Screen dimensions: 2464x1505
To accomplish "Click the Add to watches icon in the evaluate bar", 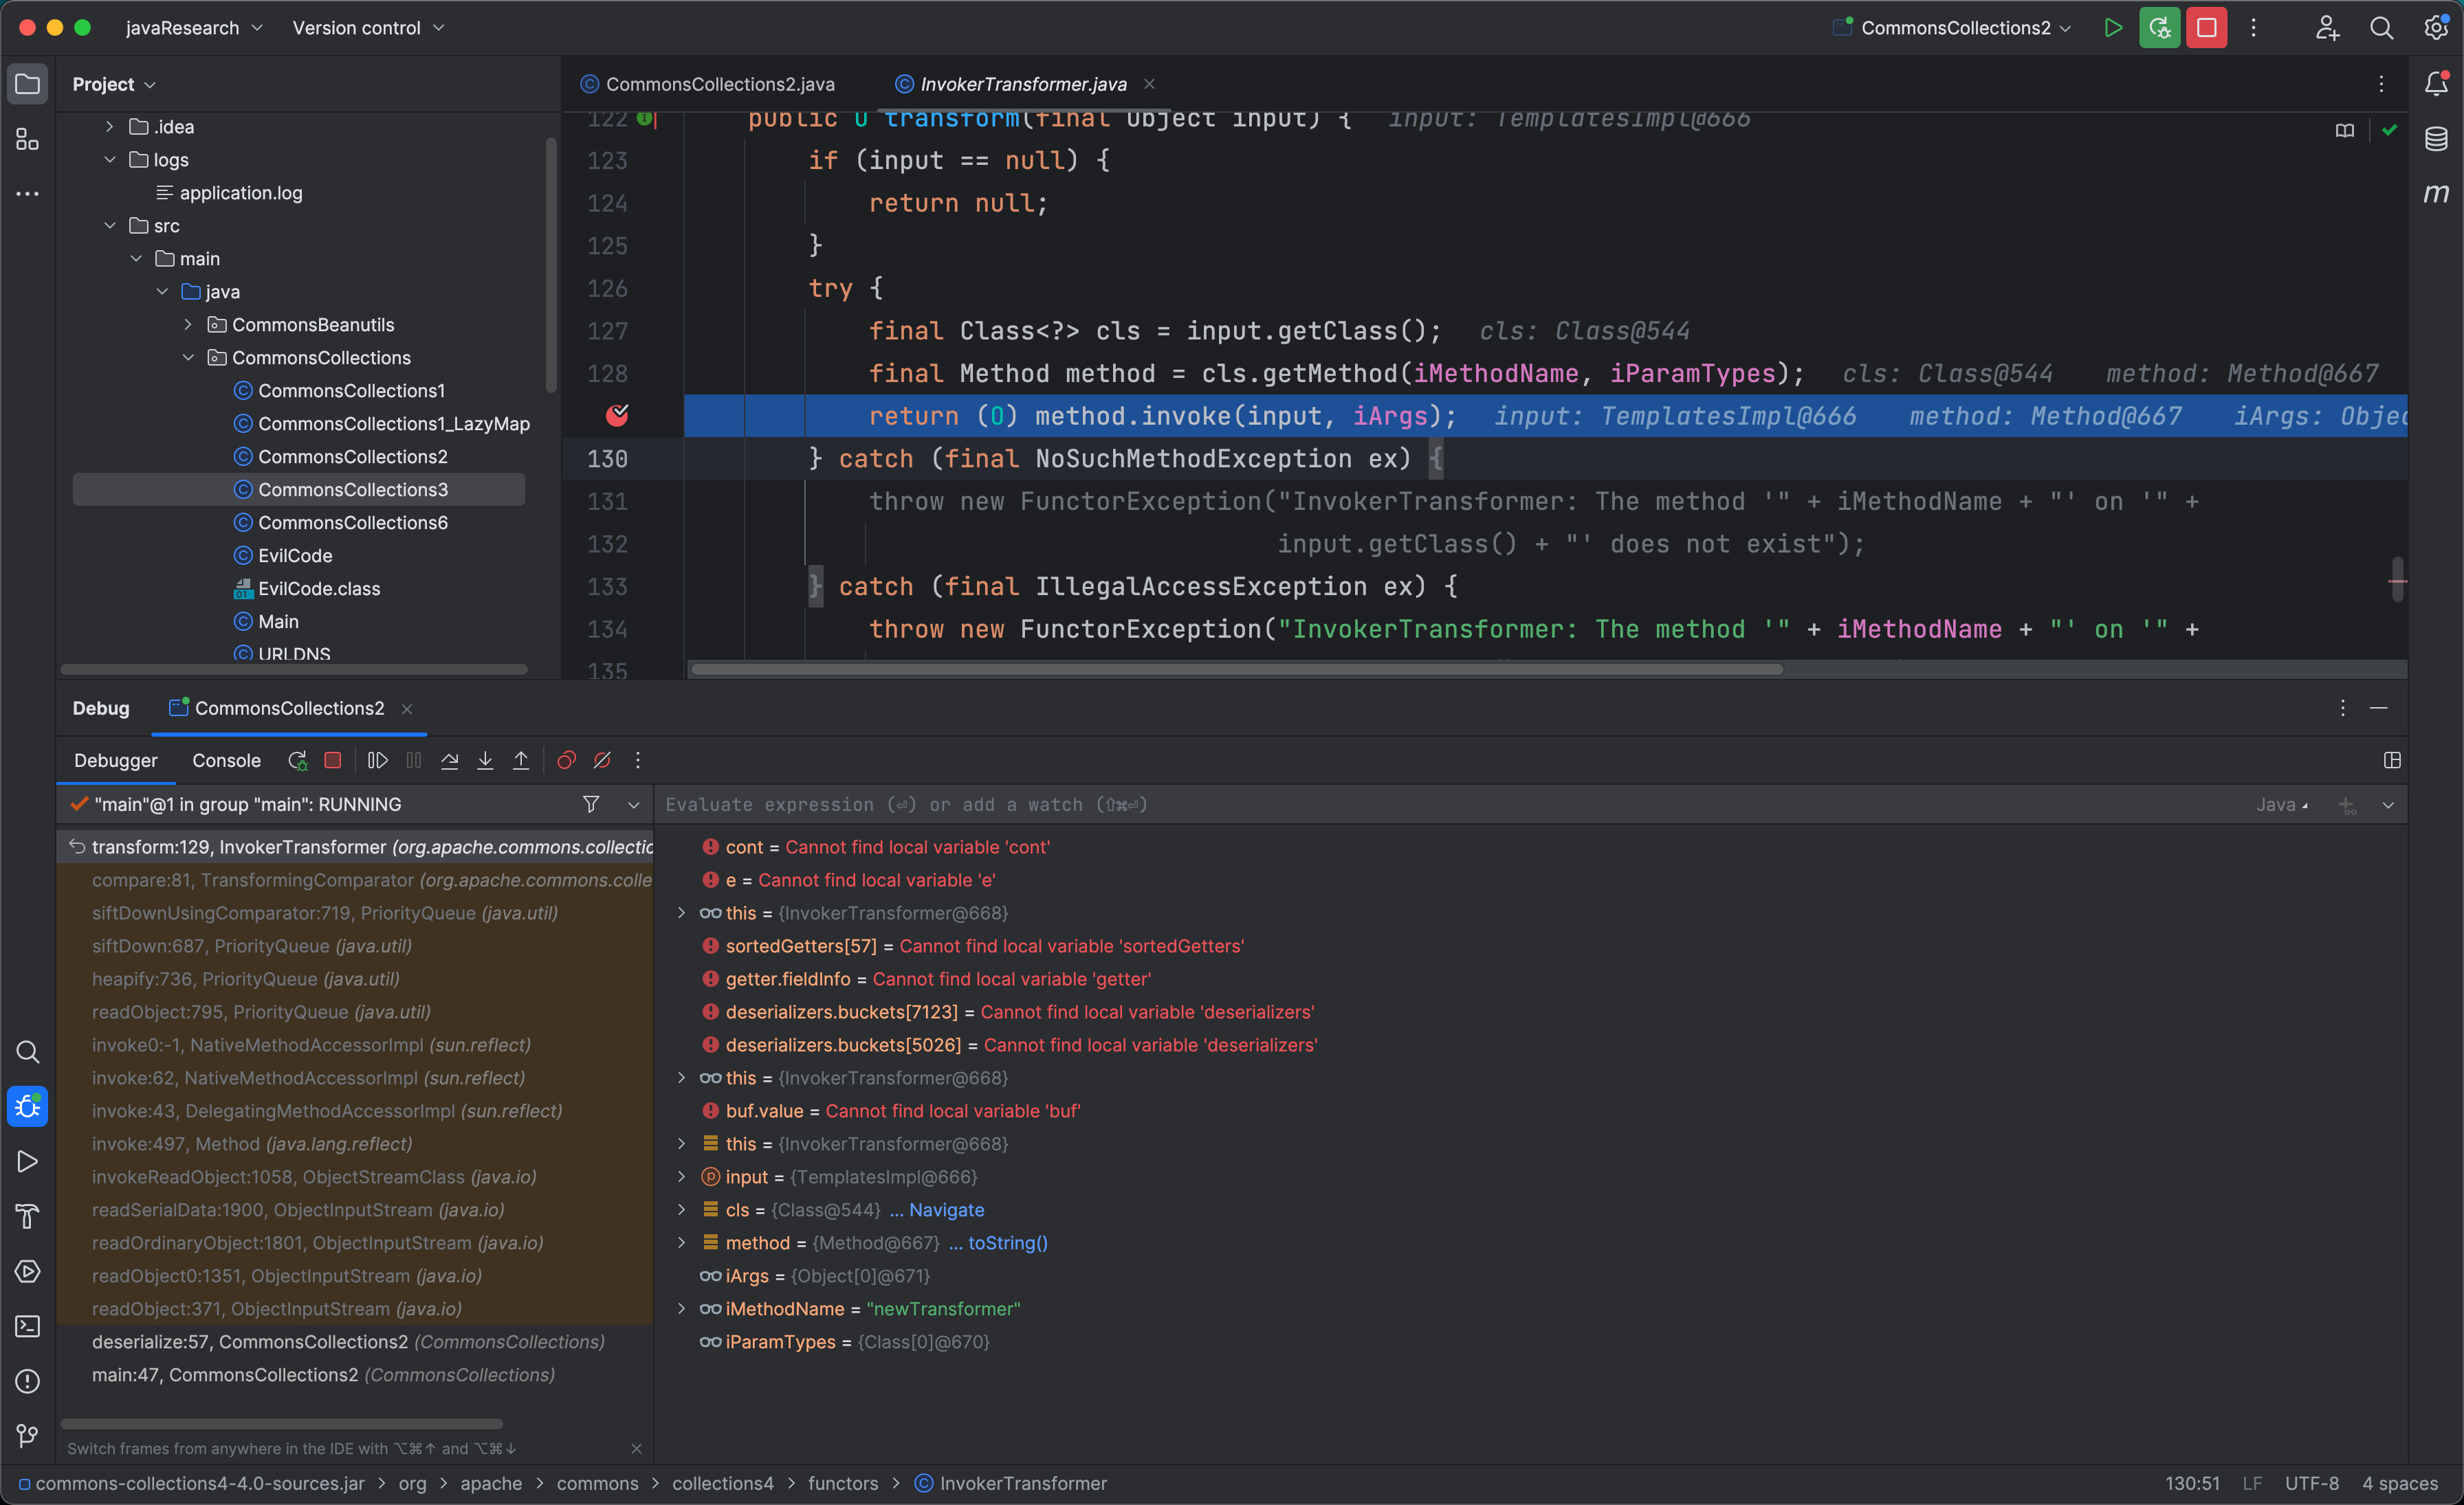I will point(2346,805).
